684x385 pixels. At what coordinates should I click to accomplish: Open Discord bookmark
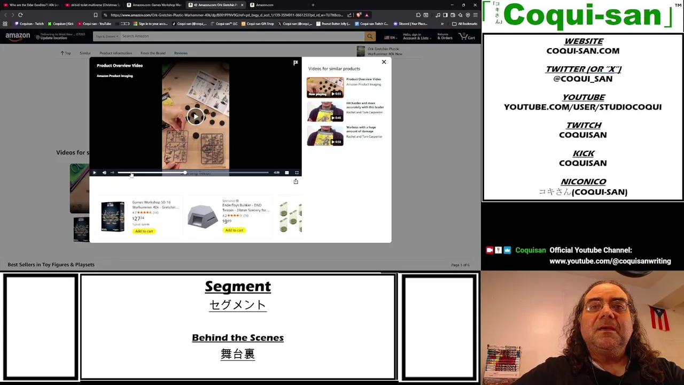(410, 24)
